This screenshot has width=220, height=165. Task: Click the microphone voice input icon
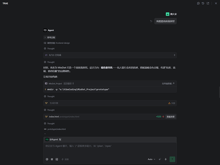[165, 159]
